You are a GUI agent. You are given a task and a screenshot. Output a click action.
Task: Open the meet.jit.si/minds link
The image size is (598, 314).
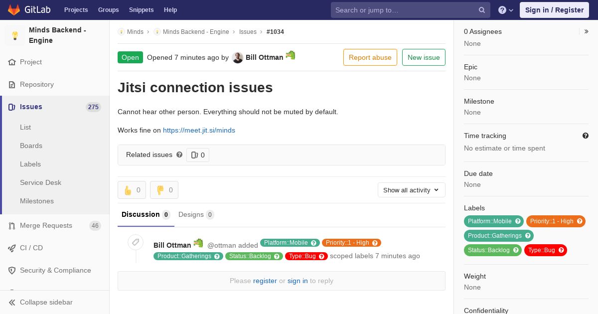click(199, 131)
